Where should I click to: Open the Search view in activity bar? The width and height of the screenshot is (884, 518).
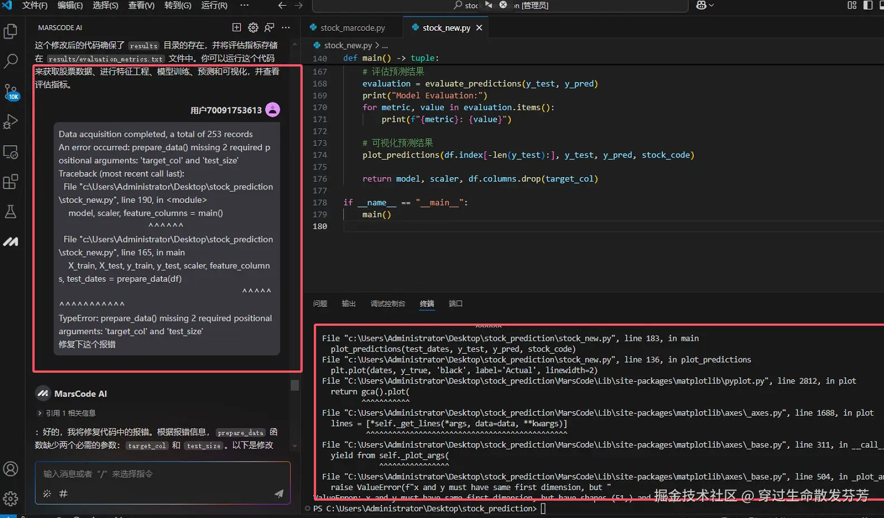(x=11, y=61)
